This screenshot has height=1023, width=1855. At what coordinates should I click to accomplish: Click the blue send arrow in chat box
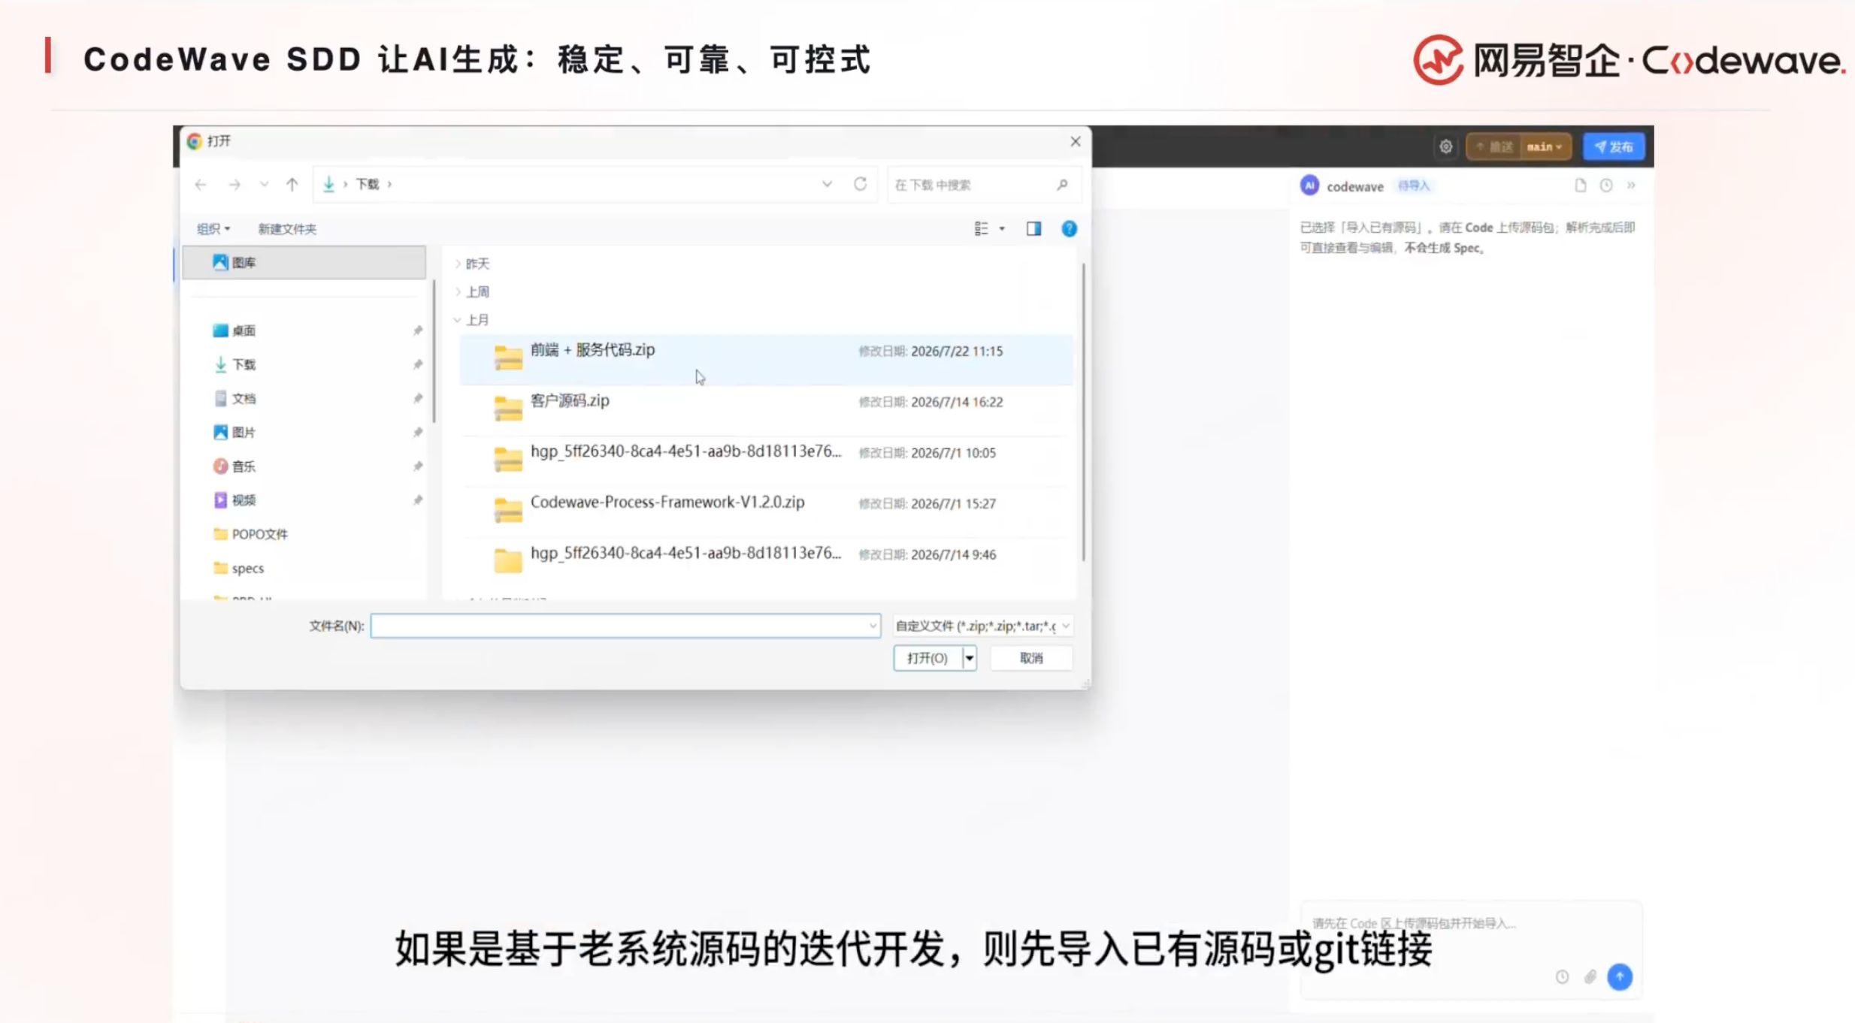pos(1620,976)
